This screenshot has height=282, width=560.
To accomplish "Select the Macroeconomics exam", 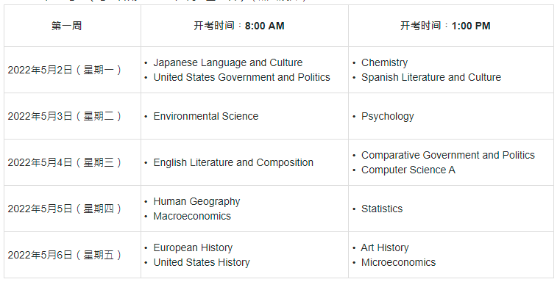I will coord(192,216).
